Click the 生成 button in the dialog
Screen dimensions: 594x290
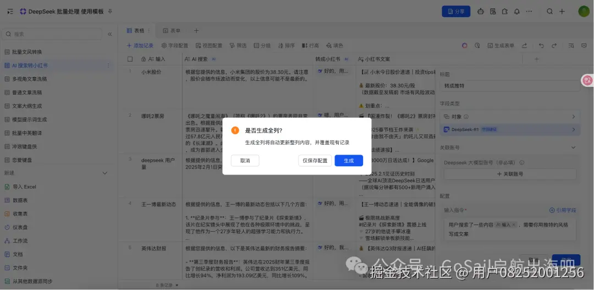349,161
